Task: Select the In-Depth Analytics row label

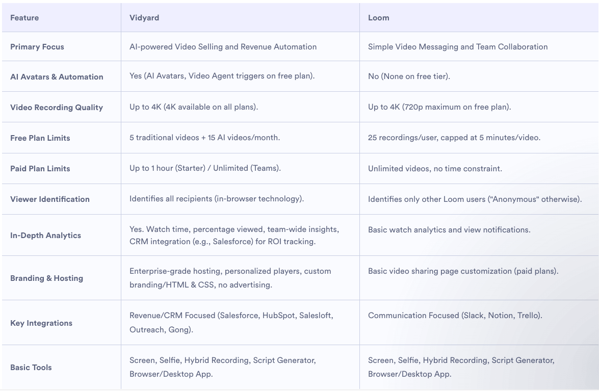Action: (x=46, y=236)
